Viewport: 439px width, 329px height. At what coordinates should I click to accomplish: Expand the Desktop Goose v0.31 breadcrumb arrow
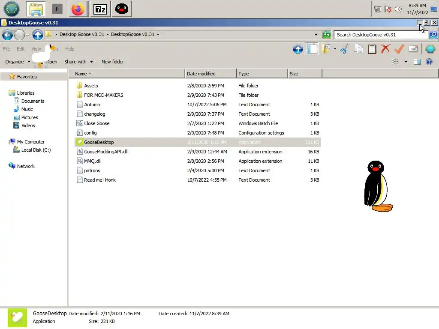(x=108, y=34)
